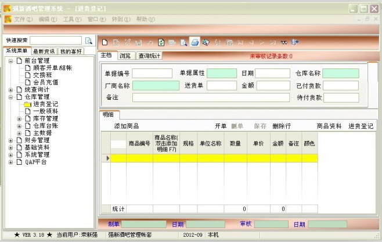Image resolution: width=382 pixels, height=242 pixels.
Task: Collapse the 仓库管理 tree node
Action: pyautogui.click(x=10, y=97)
